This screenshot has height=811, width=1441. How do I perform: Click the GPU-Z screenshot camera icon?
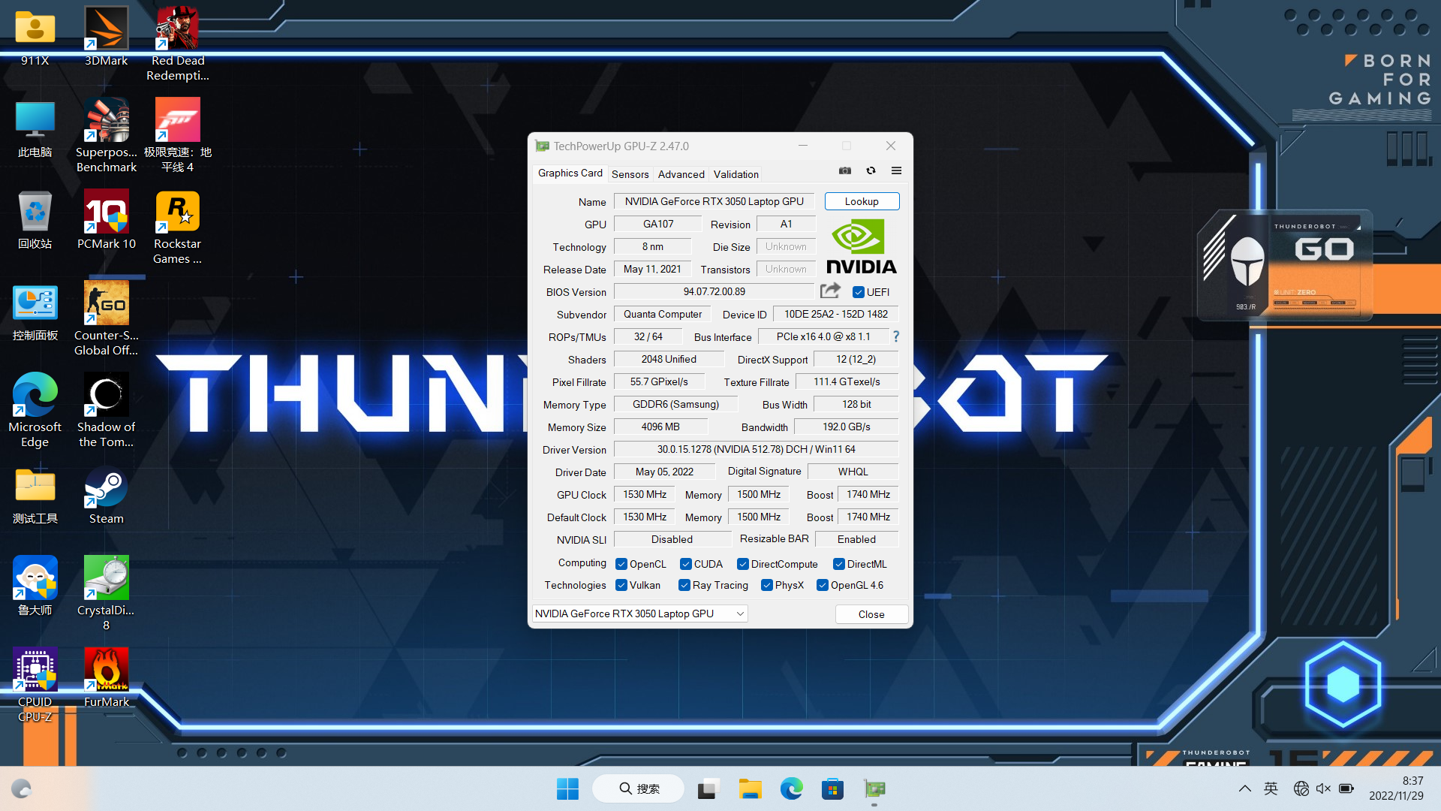coord(845,171)
